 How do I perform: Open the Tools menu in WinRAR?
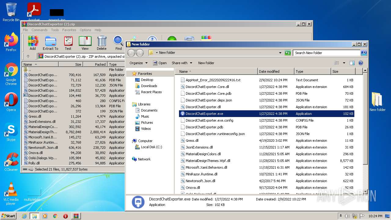click(x=55, y=30)
